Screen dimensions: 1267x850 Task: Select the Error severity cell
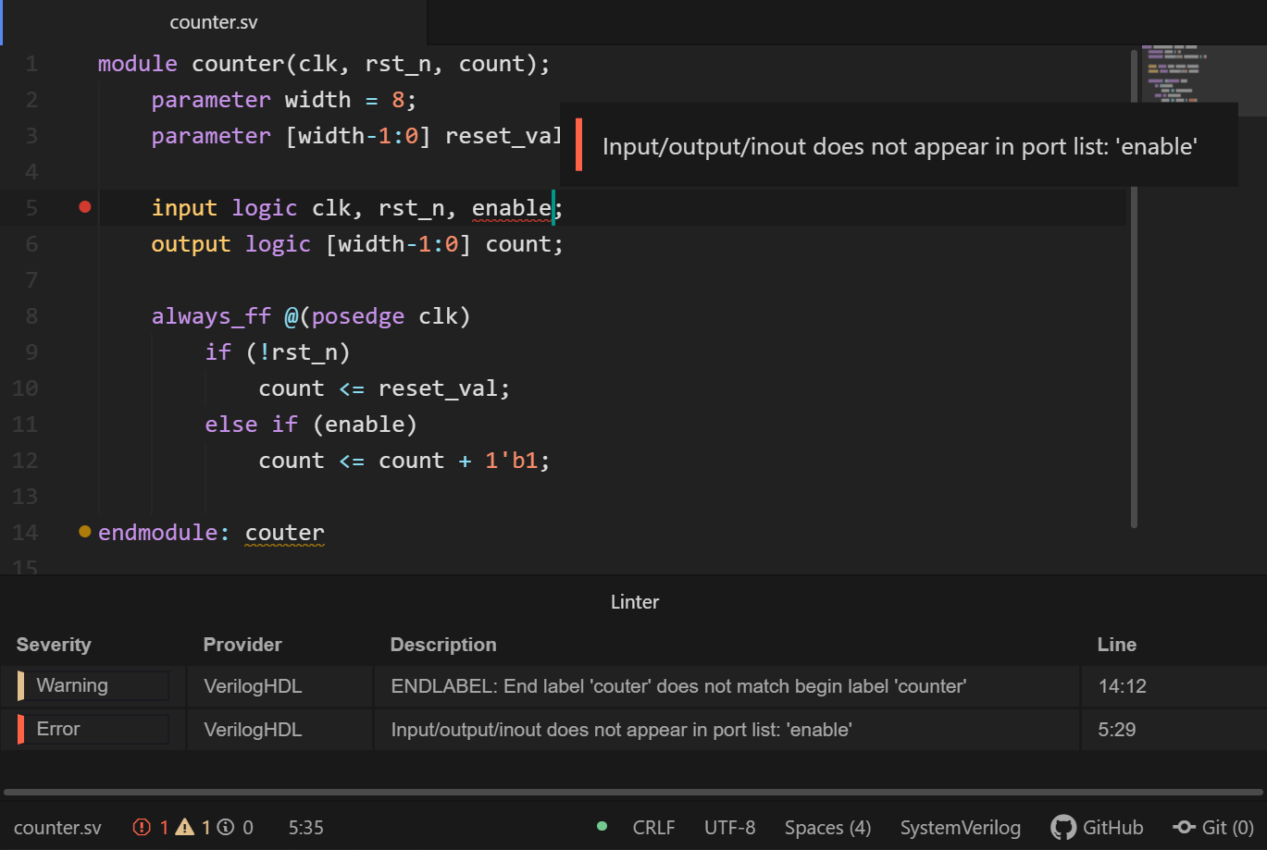tap(93, 730)
